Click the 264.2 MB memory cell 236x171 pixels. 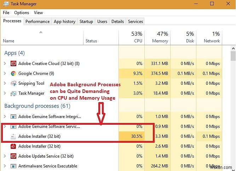tap(157, 166)
